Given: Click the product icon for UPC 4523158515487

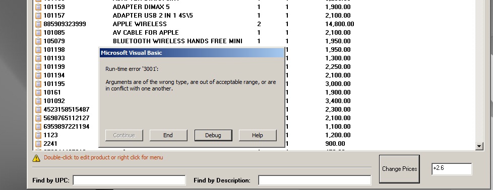Looking at the screenshot, I should coord(38,109).
